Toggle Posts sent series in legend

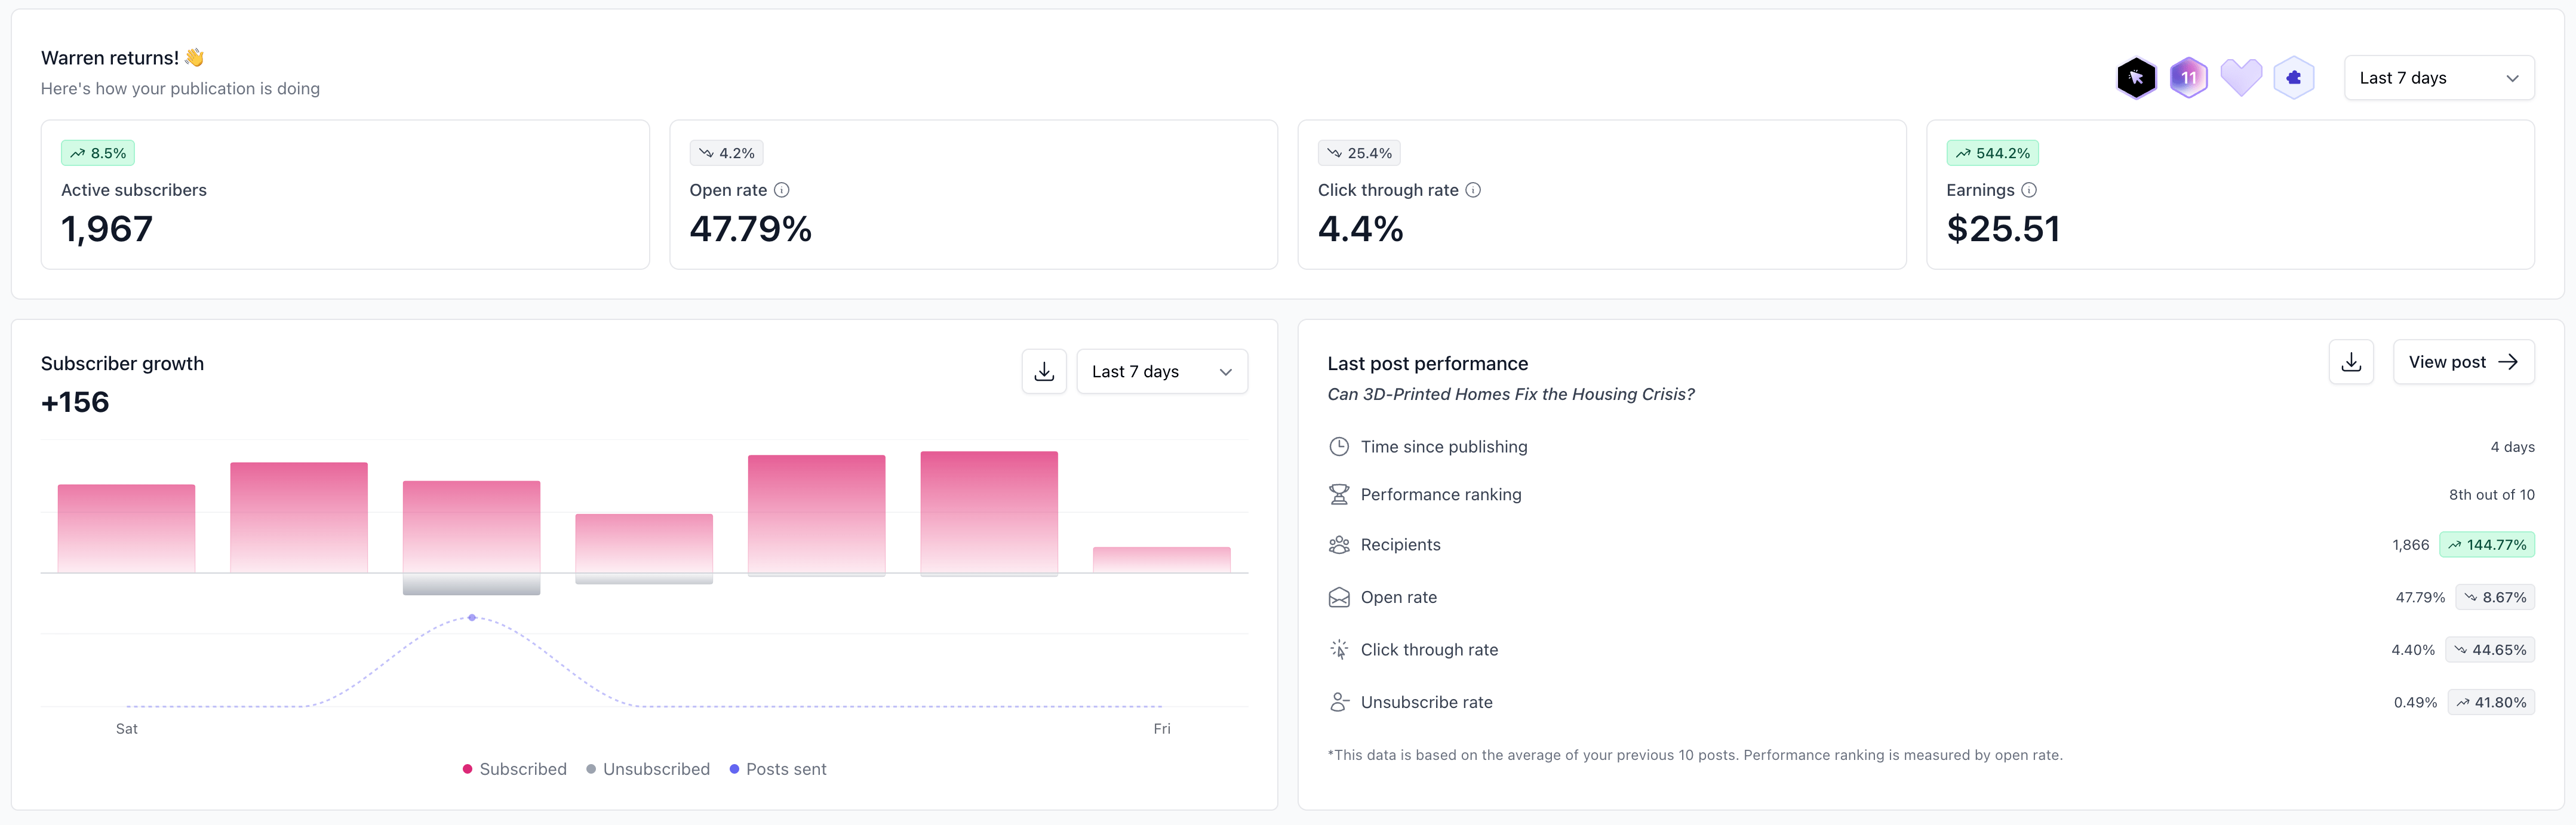777,769
